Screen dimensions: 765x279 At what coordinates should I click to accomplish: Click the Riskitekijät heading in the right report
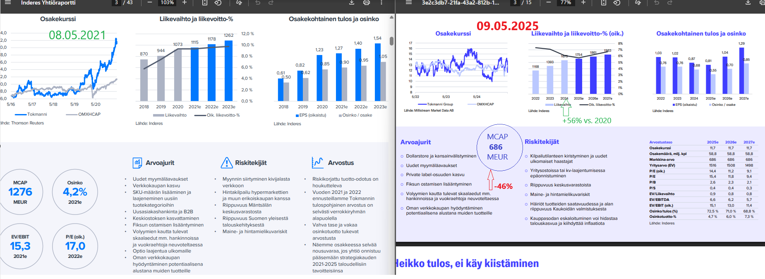coord(542,142)
